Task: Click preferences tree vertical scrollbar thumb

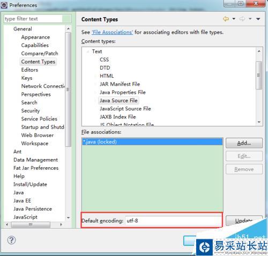Action: point(68,89)
